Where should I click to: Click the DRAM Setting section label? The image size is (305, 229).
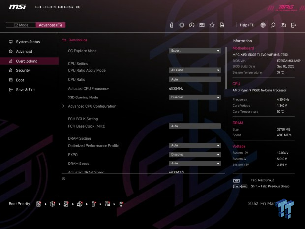tap(79, 138)
